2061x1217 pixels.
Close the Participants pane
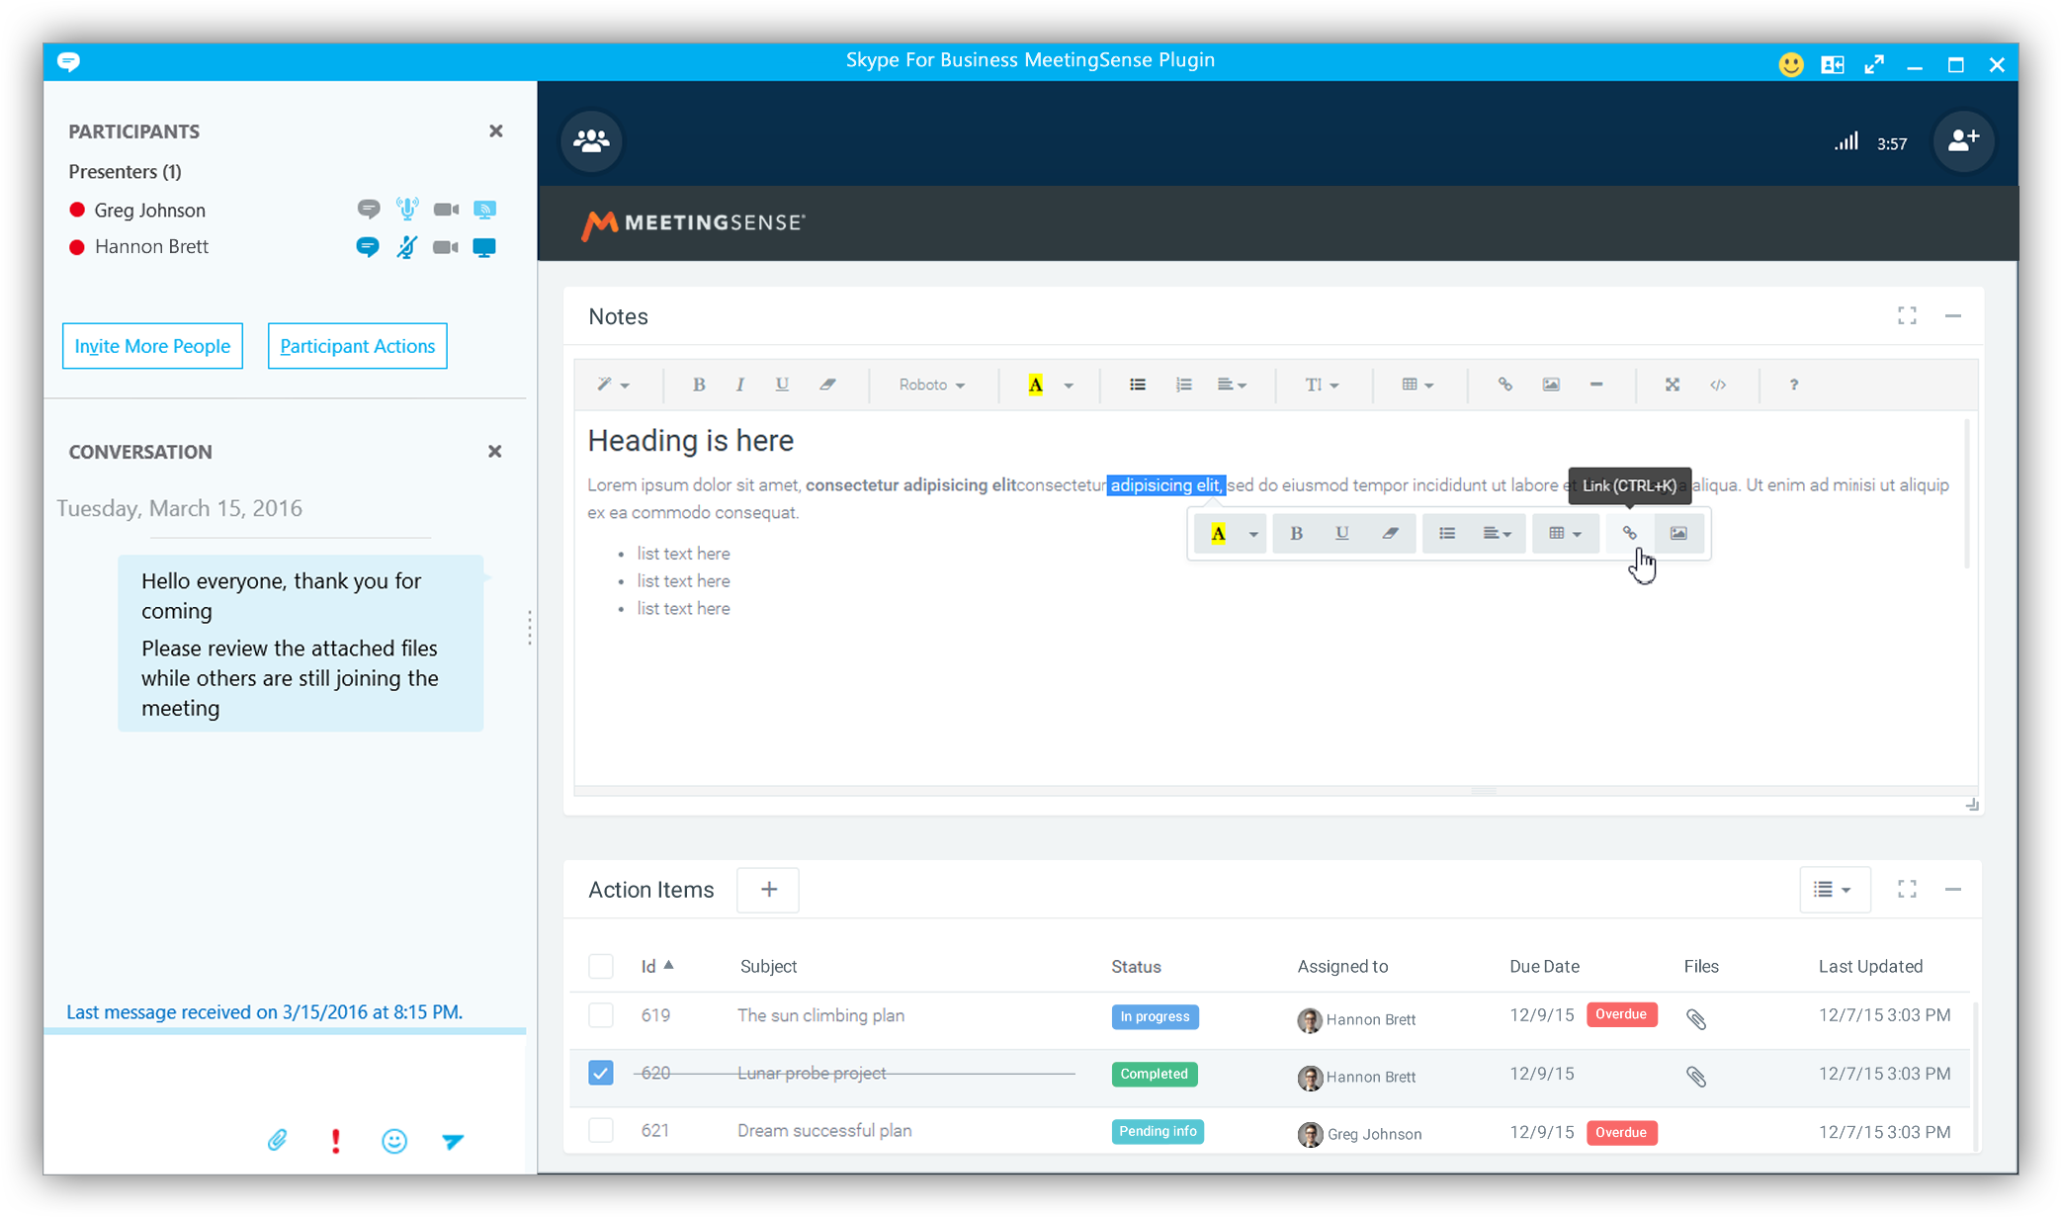coord(496,131)
